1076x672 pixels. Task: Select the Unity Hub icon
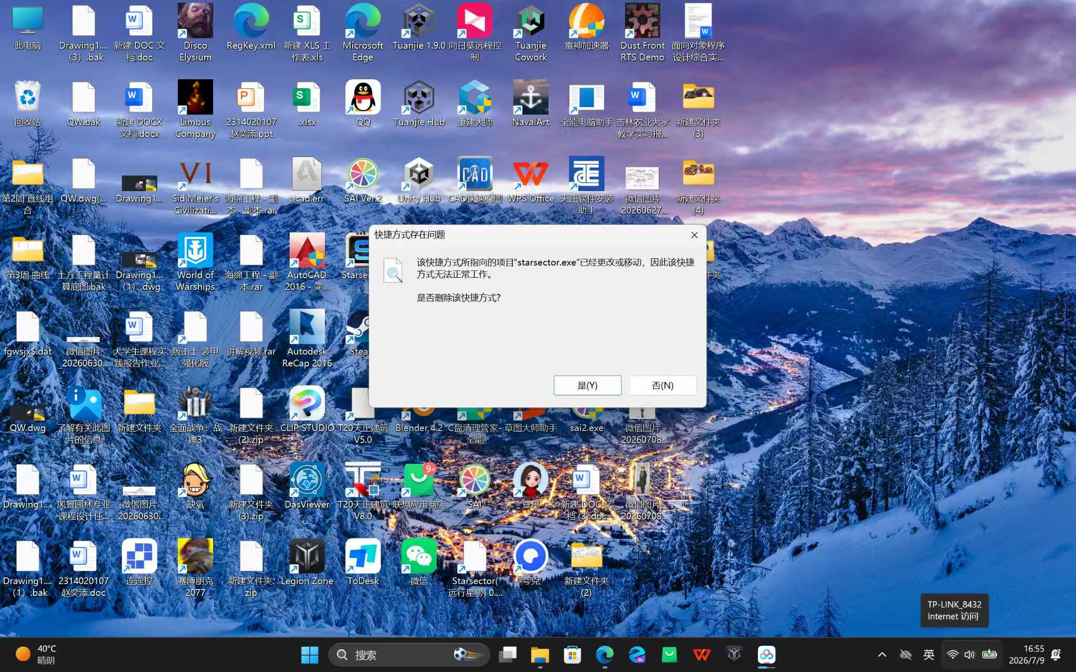coord(419,181)
